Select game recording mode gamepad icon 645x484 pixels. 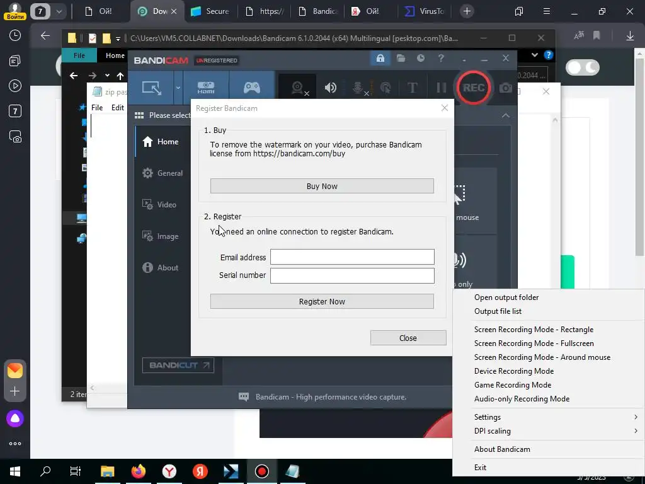click(252, 88)
